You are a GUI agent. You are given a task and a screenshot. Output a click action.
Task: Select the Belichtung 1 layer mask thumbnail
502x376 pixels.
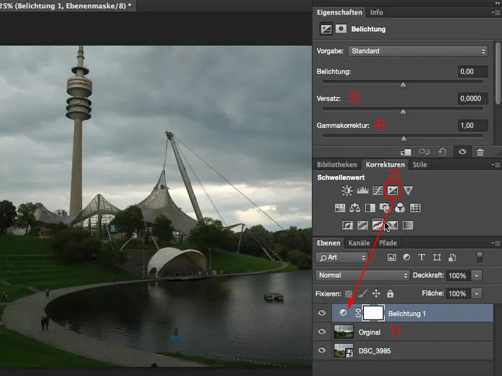point(373,313)
